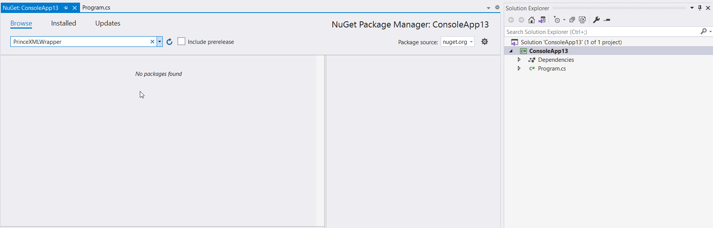Open Properties with the wrench icon

[x=596, y=20]
